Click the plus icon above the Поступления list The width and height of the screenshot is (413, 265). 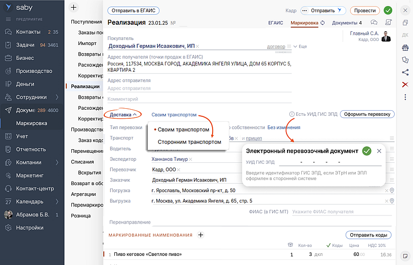74,8
